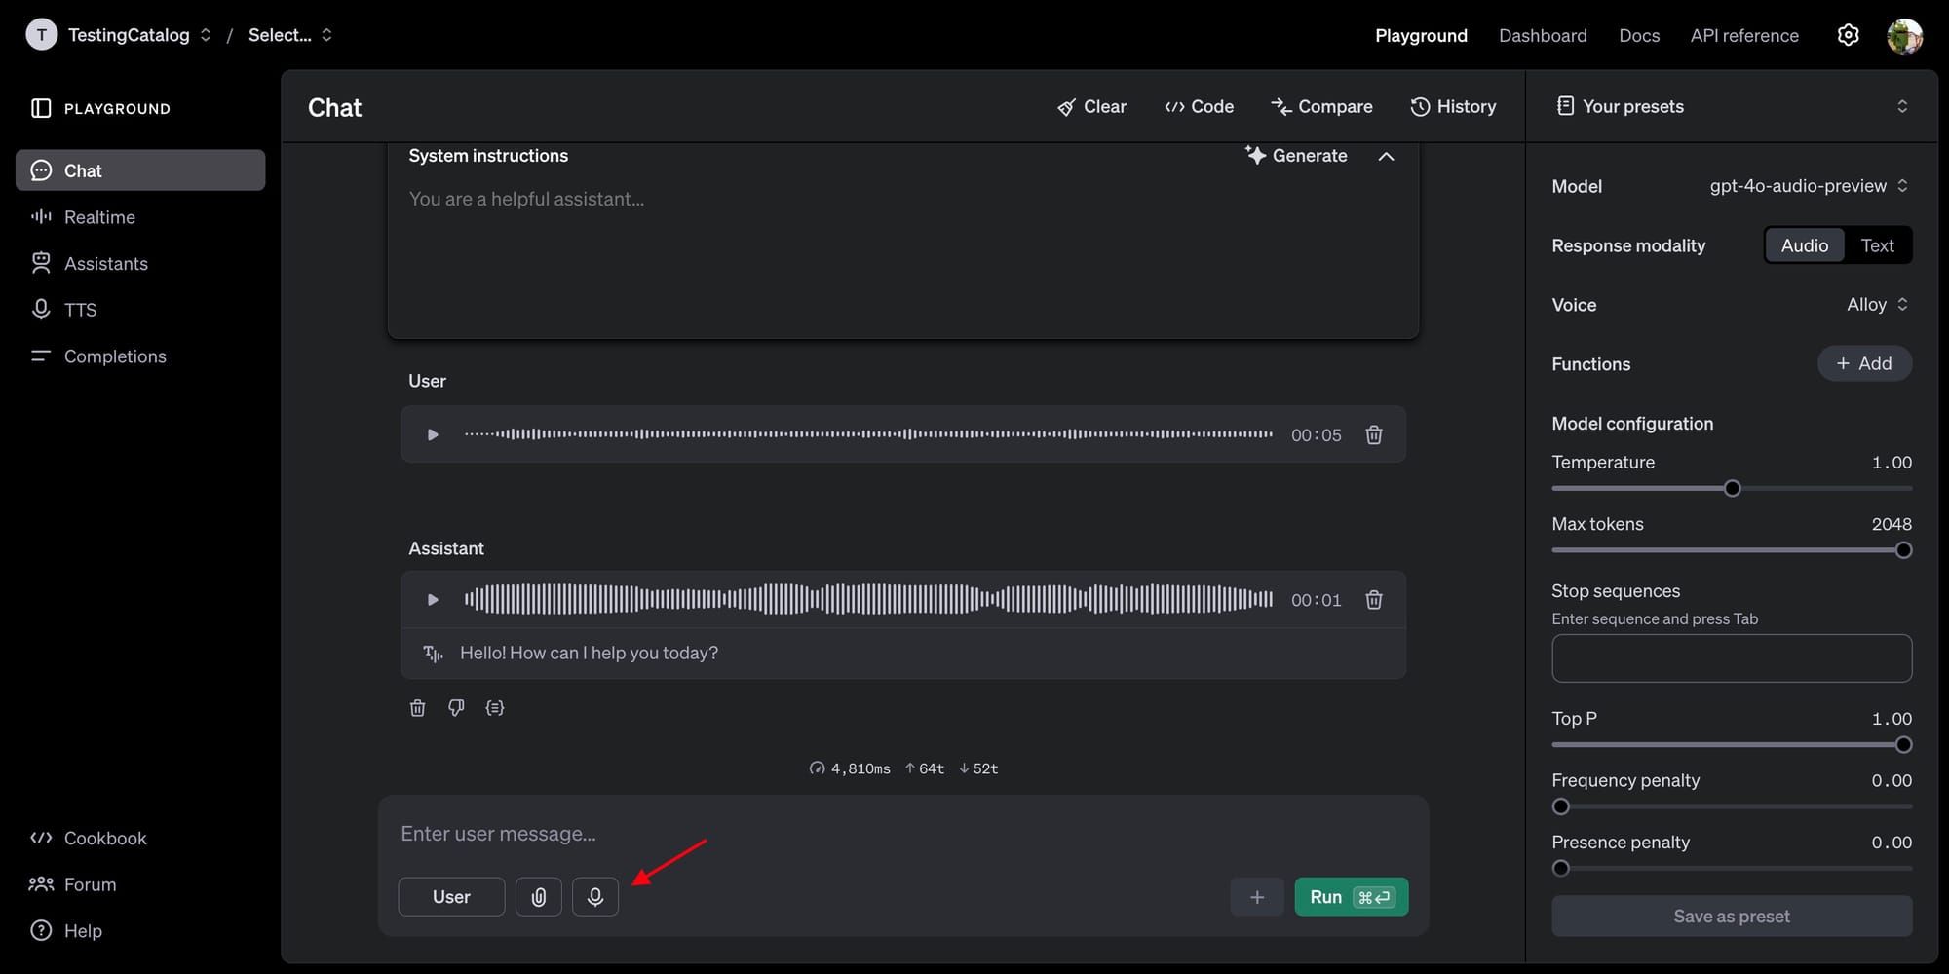Give thumbs-down feedback on the assistant reply
This screenshot has height=974, width=1949.
[455, 707]
